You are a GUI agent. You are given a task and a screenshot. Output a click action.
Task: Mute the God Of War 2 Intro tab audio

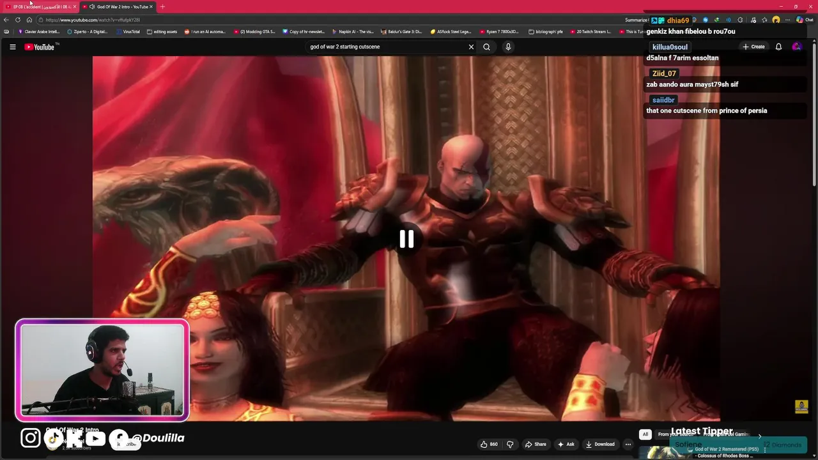(x=92, y=6)
